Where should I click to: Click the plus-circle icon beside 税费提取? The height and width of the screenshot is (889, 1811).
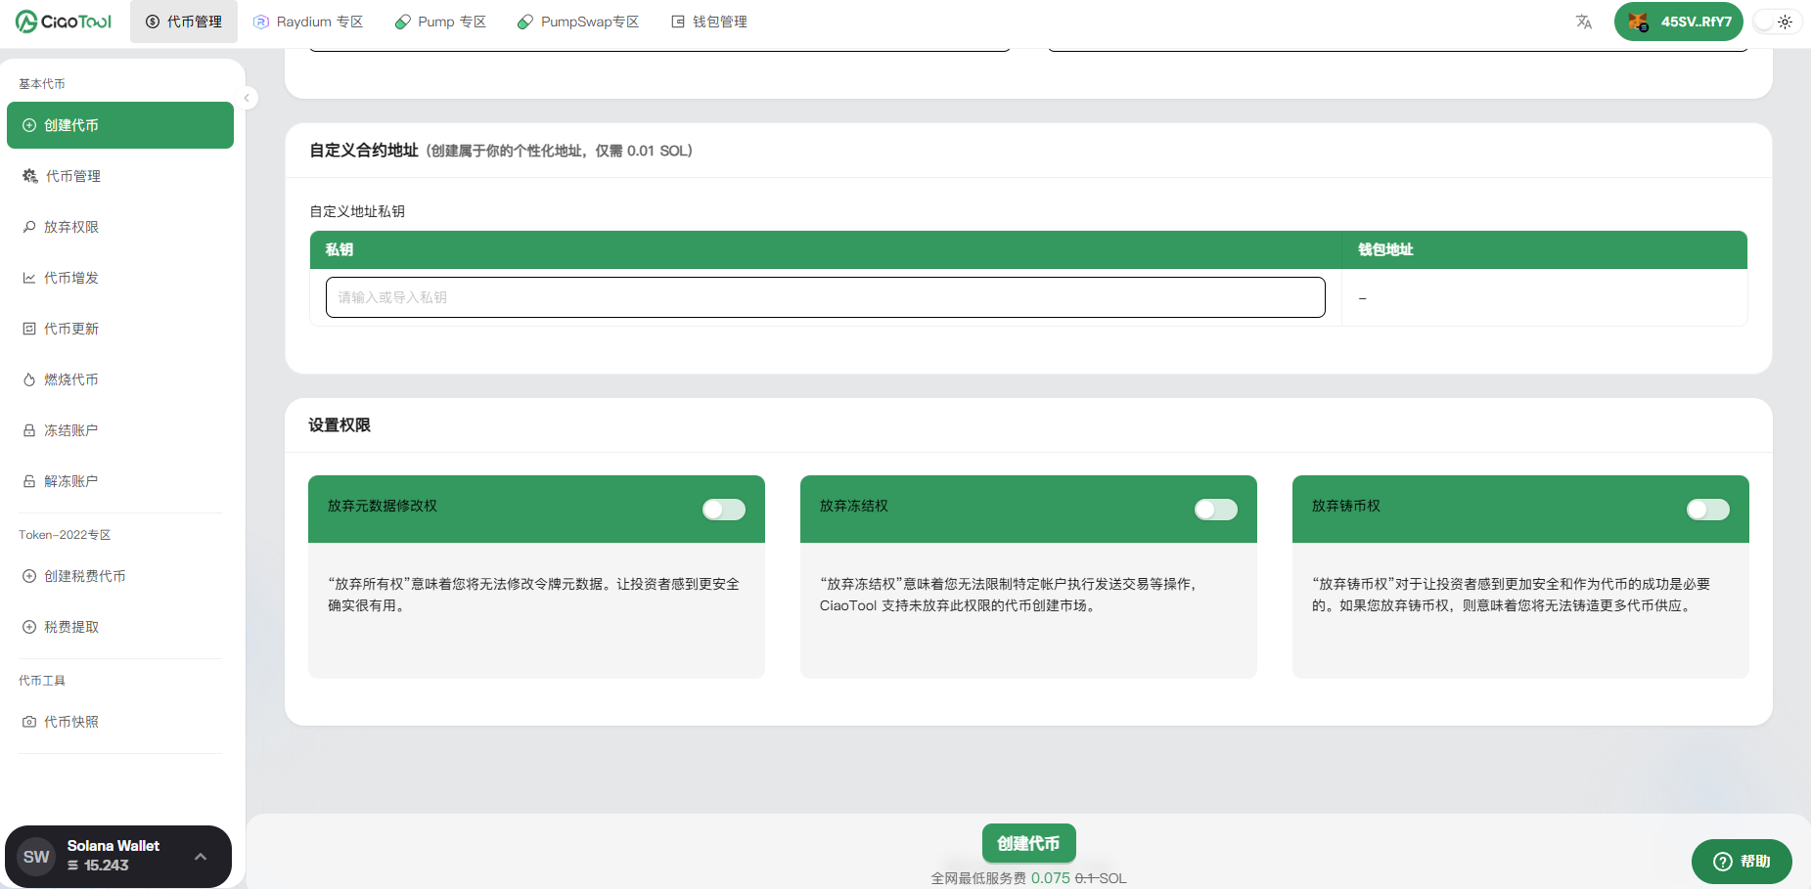point(29,627)
